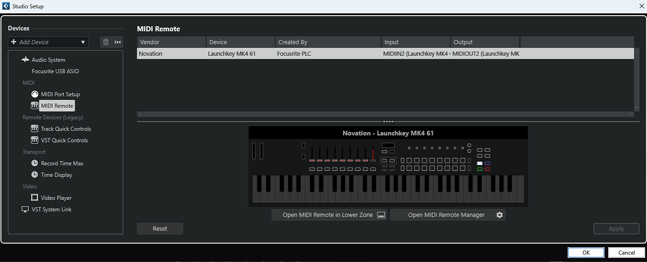647x262 pixels.
Task: Click the Cubase logo in title bar
Action: pyautogui.click(x=6, y=6)
